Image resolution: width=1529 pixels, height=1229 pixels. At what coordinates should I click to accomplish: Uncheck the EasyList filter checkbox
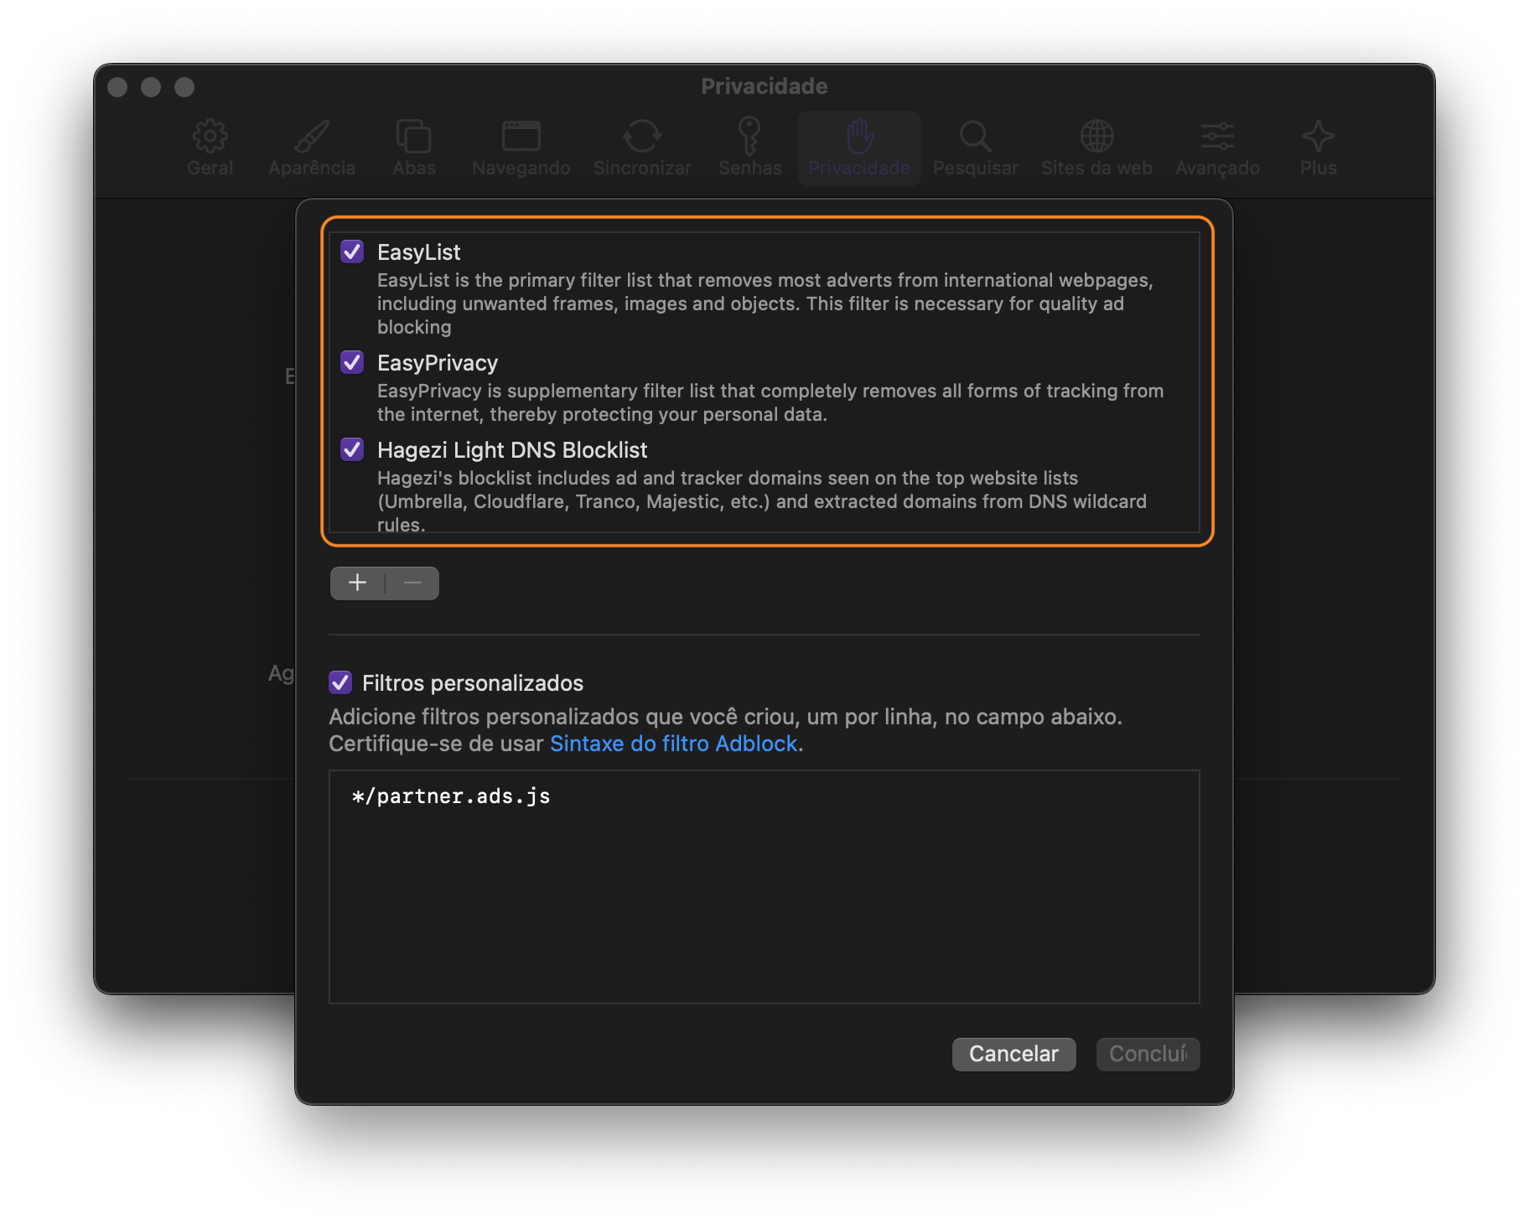pyautogui.click(x=352, y=252)
